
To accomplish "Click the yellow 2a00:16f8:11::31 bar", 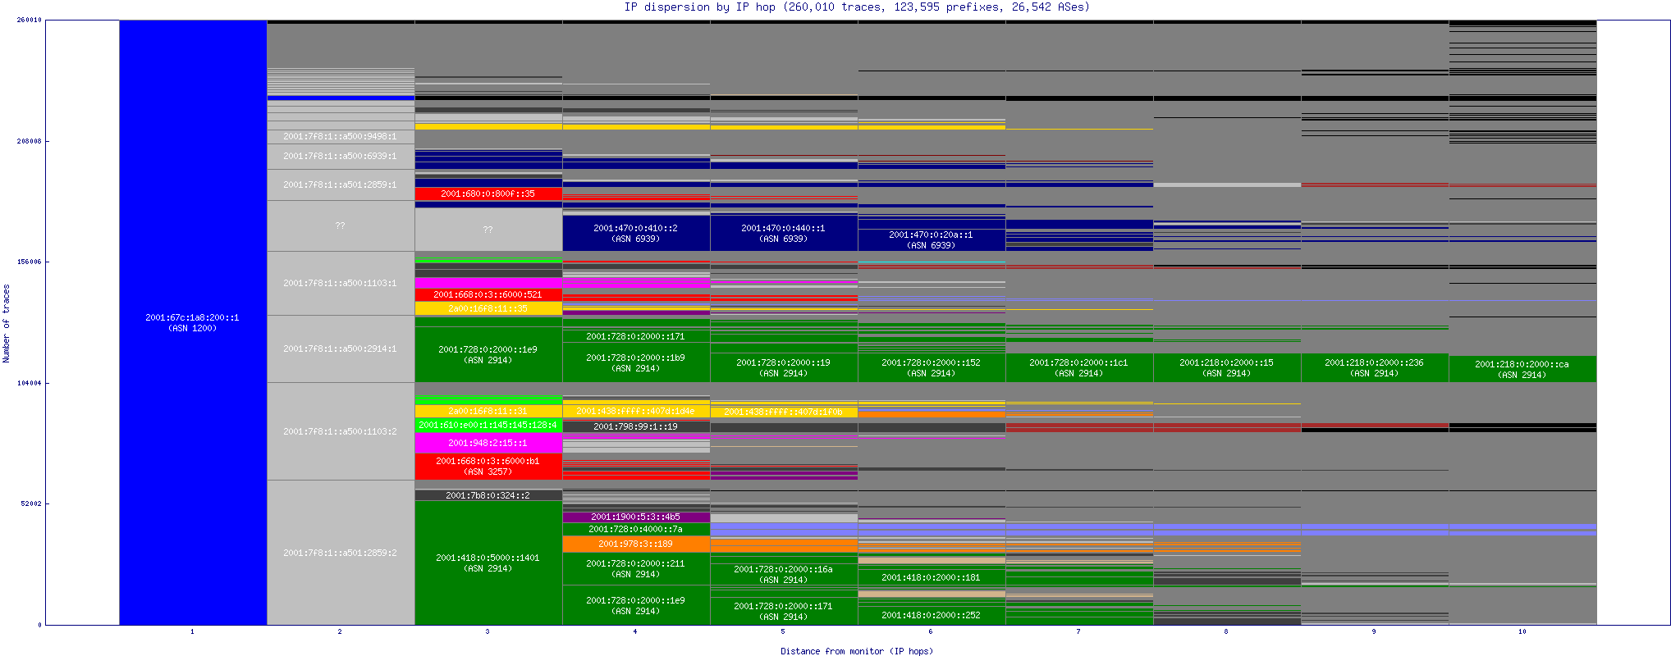I will click(488, 411).
